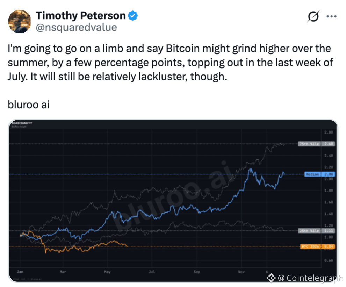Click the Sep marker on time axis
The height and width of the screenshot is (287, 346).
point(197,272)
